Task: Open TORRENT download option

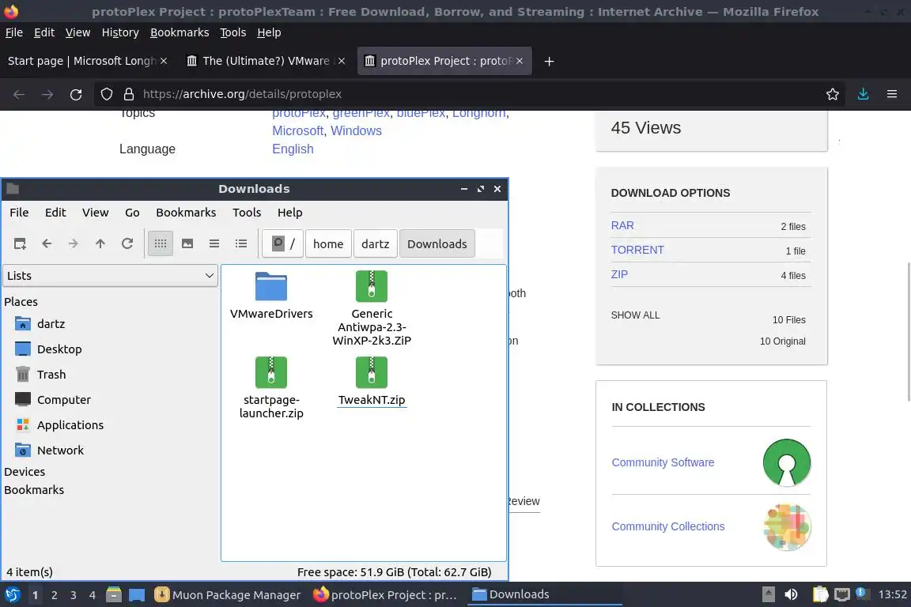Action: (637, 250)
